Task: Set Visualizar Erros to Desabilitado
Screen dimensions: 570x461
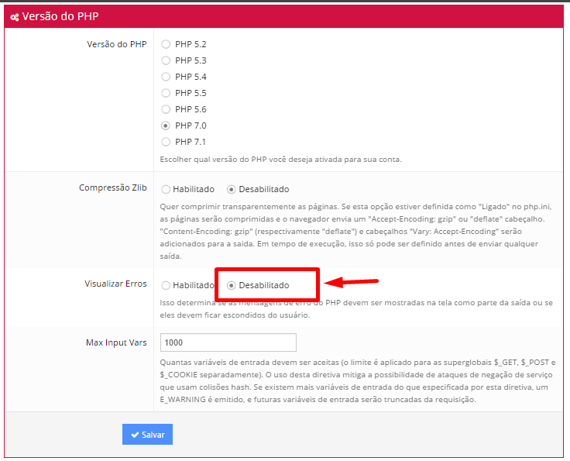Action: click(232, 285)
